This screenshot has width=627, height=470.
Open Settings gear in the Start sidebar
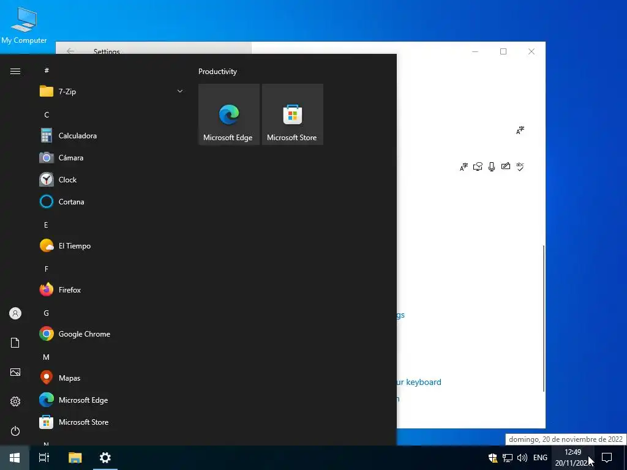[15, 401]
